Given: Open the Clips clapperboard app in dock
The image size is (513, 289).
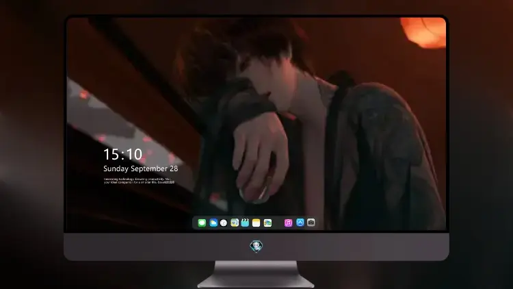Looking at the screenshot, I should point(245,223).
